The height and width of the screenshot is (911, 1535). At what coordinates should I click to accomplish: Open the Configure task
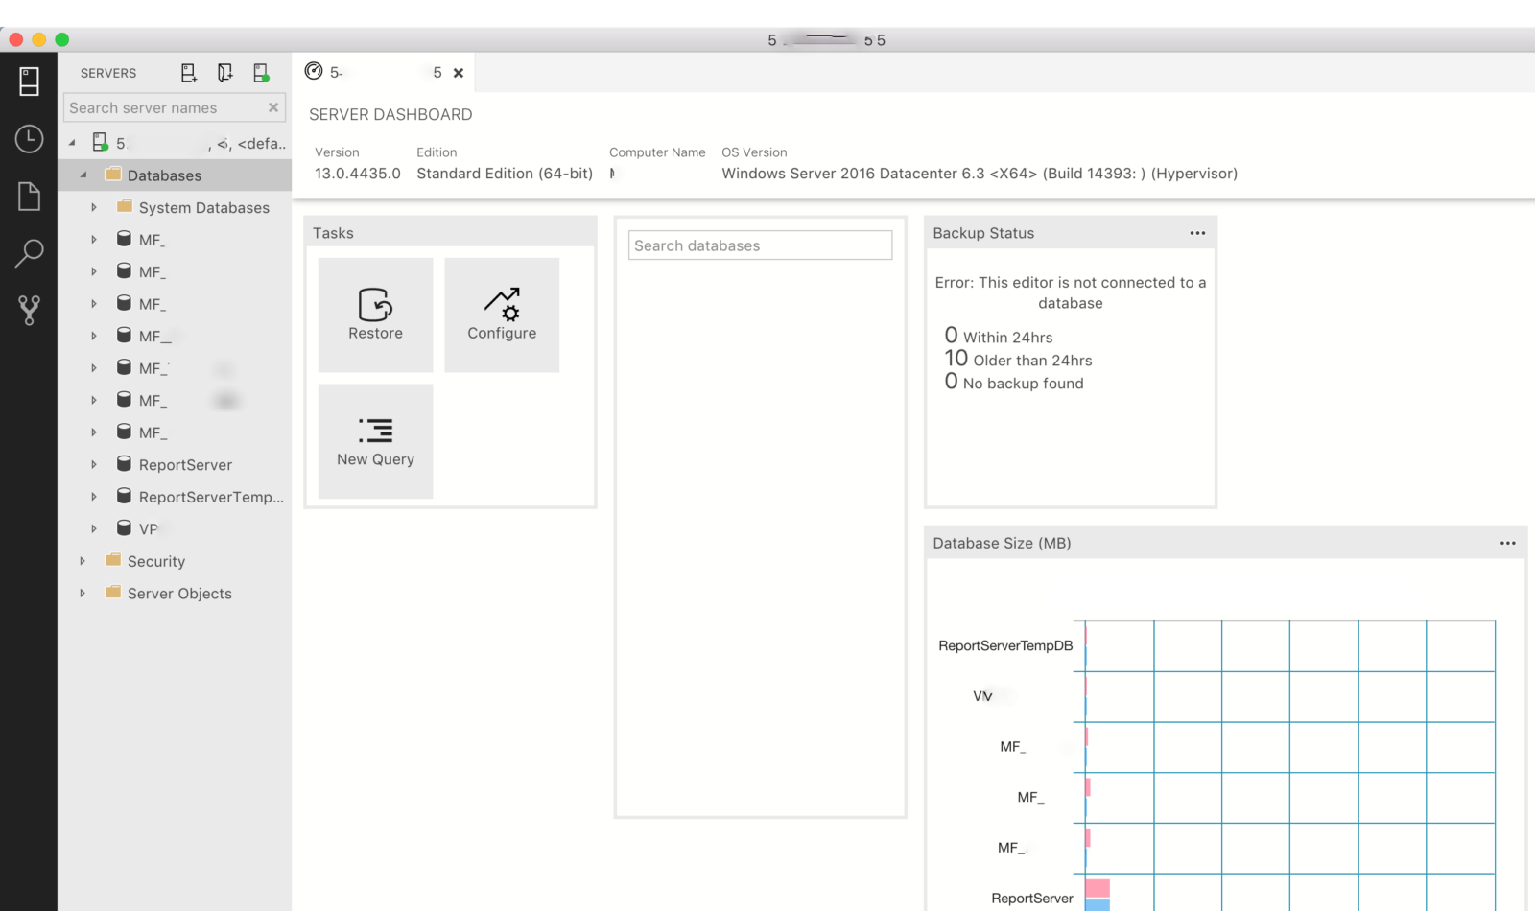pos(502,315)
